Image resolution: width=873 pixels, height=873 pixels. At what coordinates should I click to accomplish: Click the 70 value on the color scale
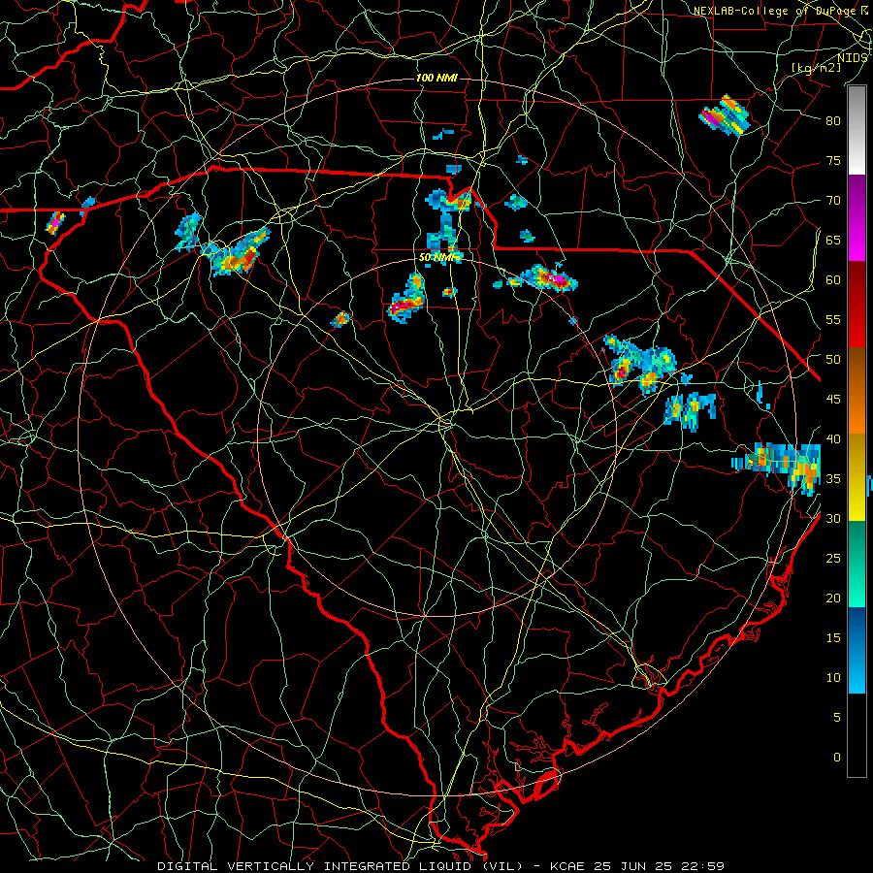833,201
